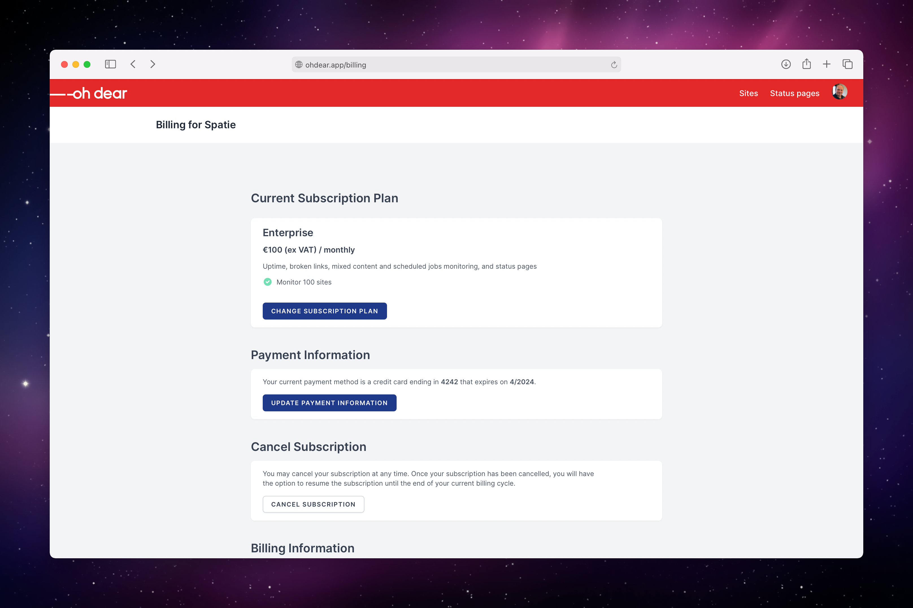Click the '€100 (ex VAT) / monthly' price
This screenshot has width=913, height=608.
308,250
